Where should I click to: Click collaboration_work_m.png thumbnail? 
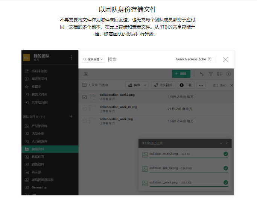click(x=93, y=109)
